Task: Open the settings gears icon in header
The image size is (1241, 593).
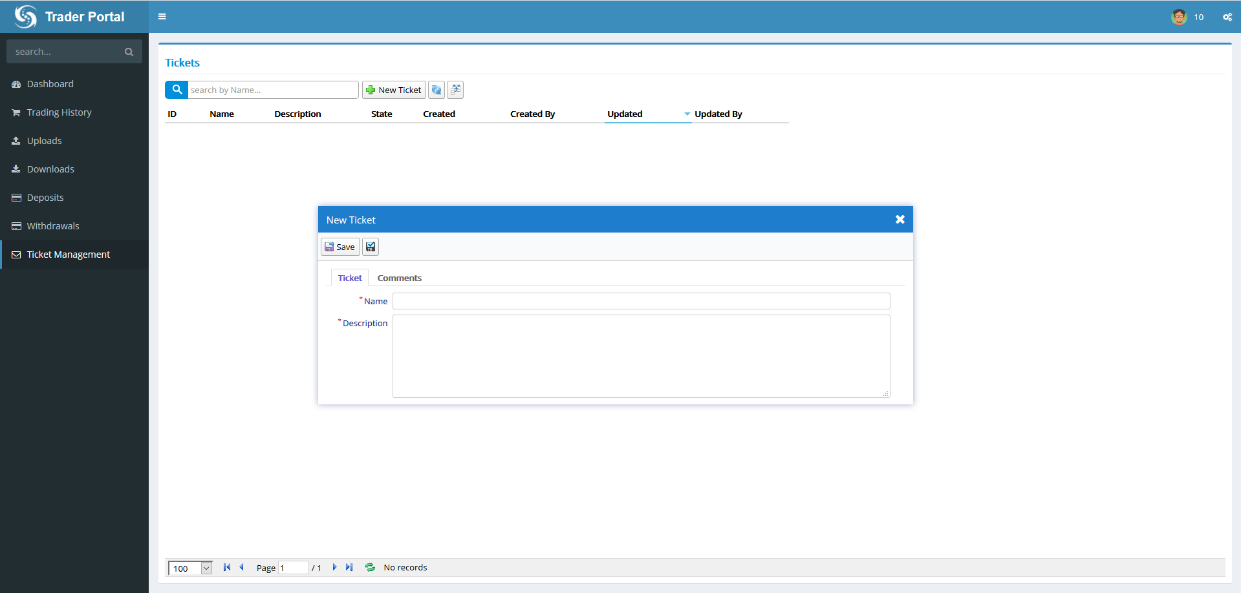Action: click(x=1227, y=17)
